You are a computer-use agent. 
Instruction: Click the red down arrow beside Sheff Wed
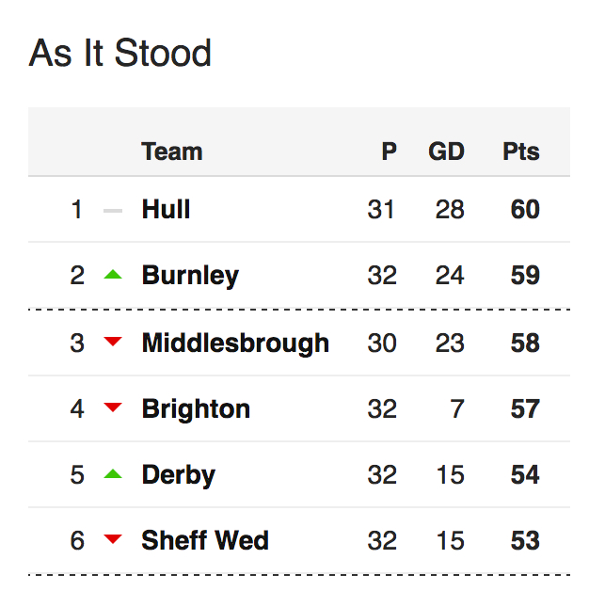(113, 539)
